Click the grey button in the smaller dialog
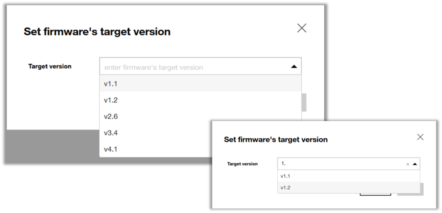This screenshot has height=213, width=442. coord(422,189)
